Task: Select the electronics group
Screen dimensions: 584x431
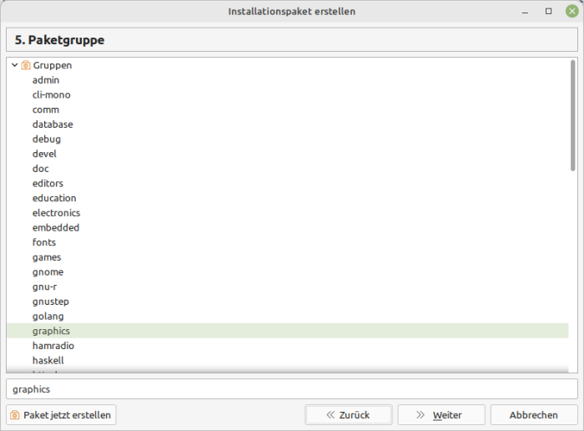Action: (288, 213)
